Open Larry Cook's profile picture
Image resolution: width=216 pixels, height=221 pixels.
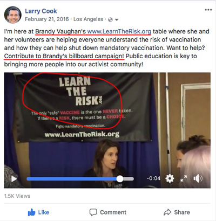[x=13, y=15]
